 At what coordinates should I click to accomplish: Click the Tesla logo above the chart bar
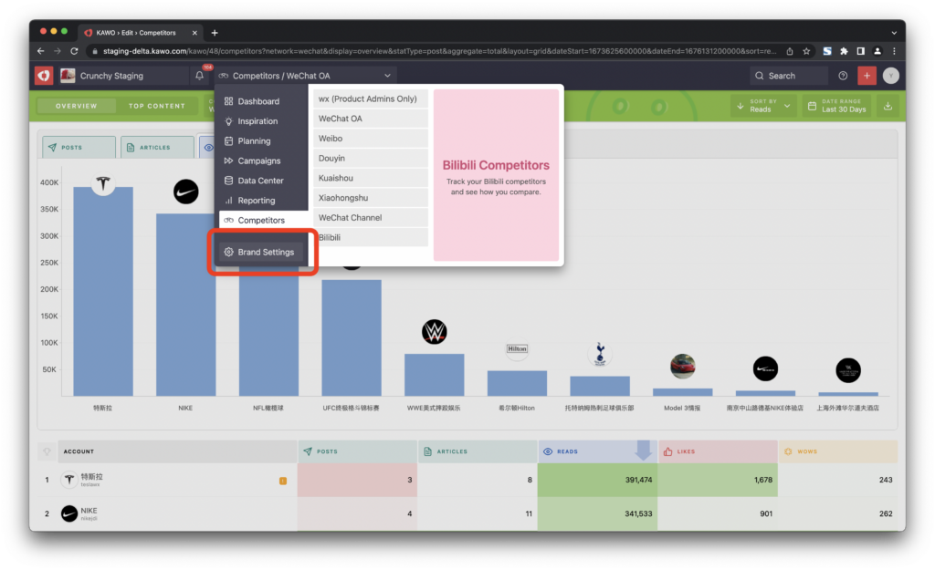[103, 184]
